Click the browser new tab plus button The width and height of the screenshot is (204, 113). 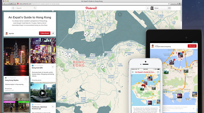point(15,4)
